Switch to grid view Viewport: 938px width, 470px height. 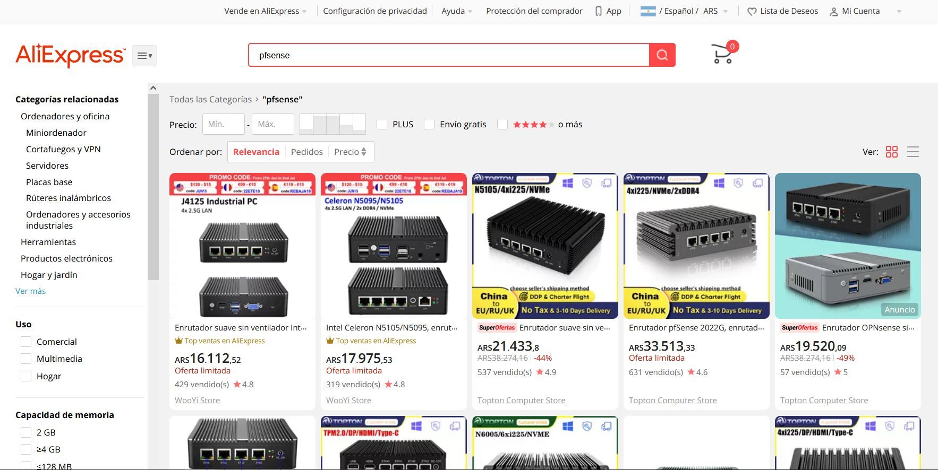pos(892,152)
